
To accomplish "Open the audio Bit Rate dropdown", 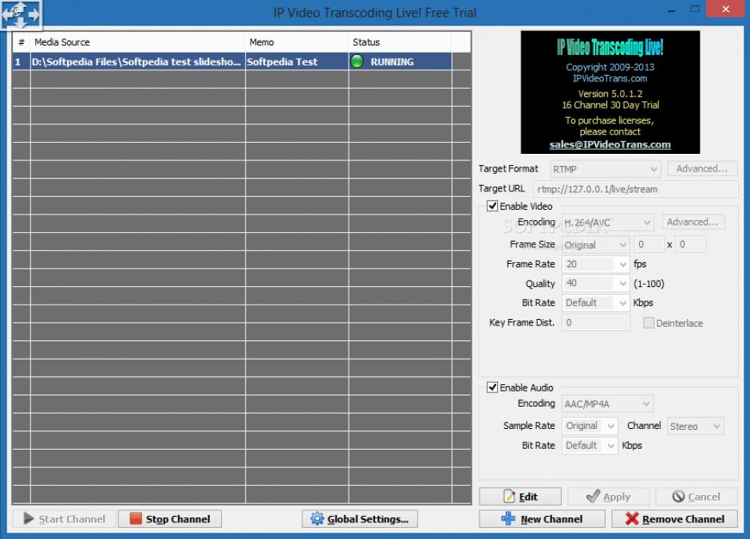I will point(590,446).
